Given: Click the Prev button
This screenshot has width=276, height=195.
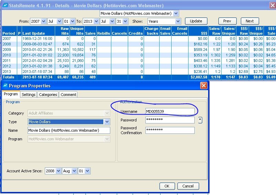Looking at the screenshot, I should 227,21.
